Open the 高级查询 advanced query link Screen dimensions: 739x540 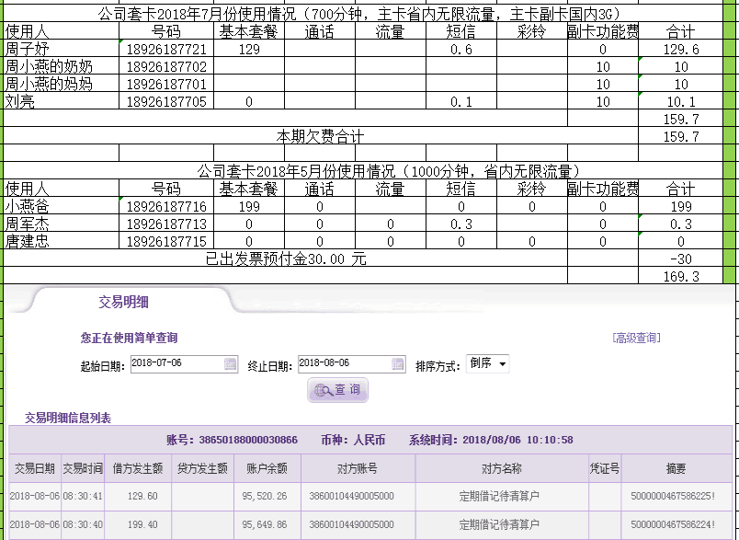(x=636, y=338)
